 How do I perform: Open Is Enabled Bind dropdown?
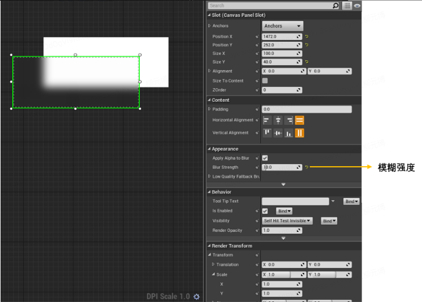[x=284, y=211]
